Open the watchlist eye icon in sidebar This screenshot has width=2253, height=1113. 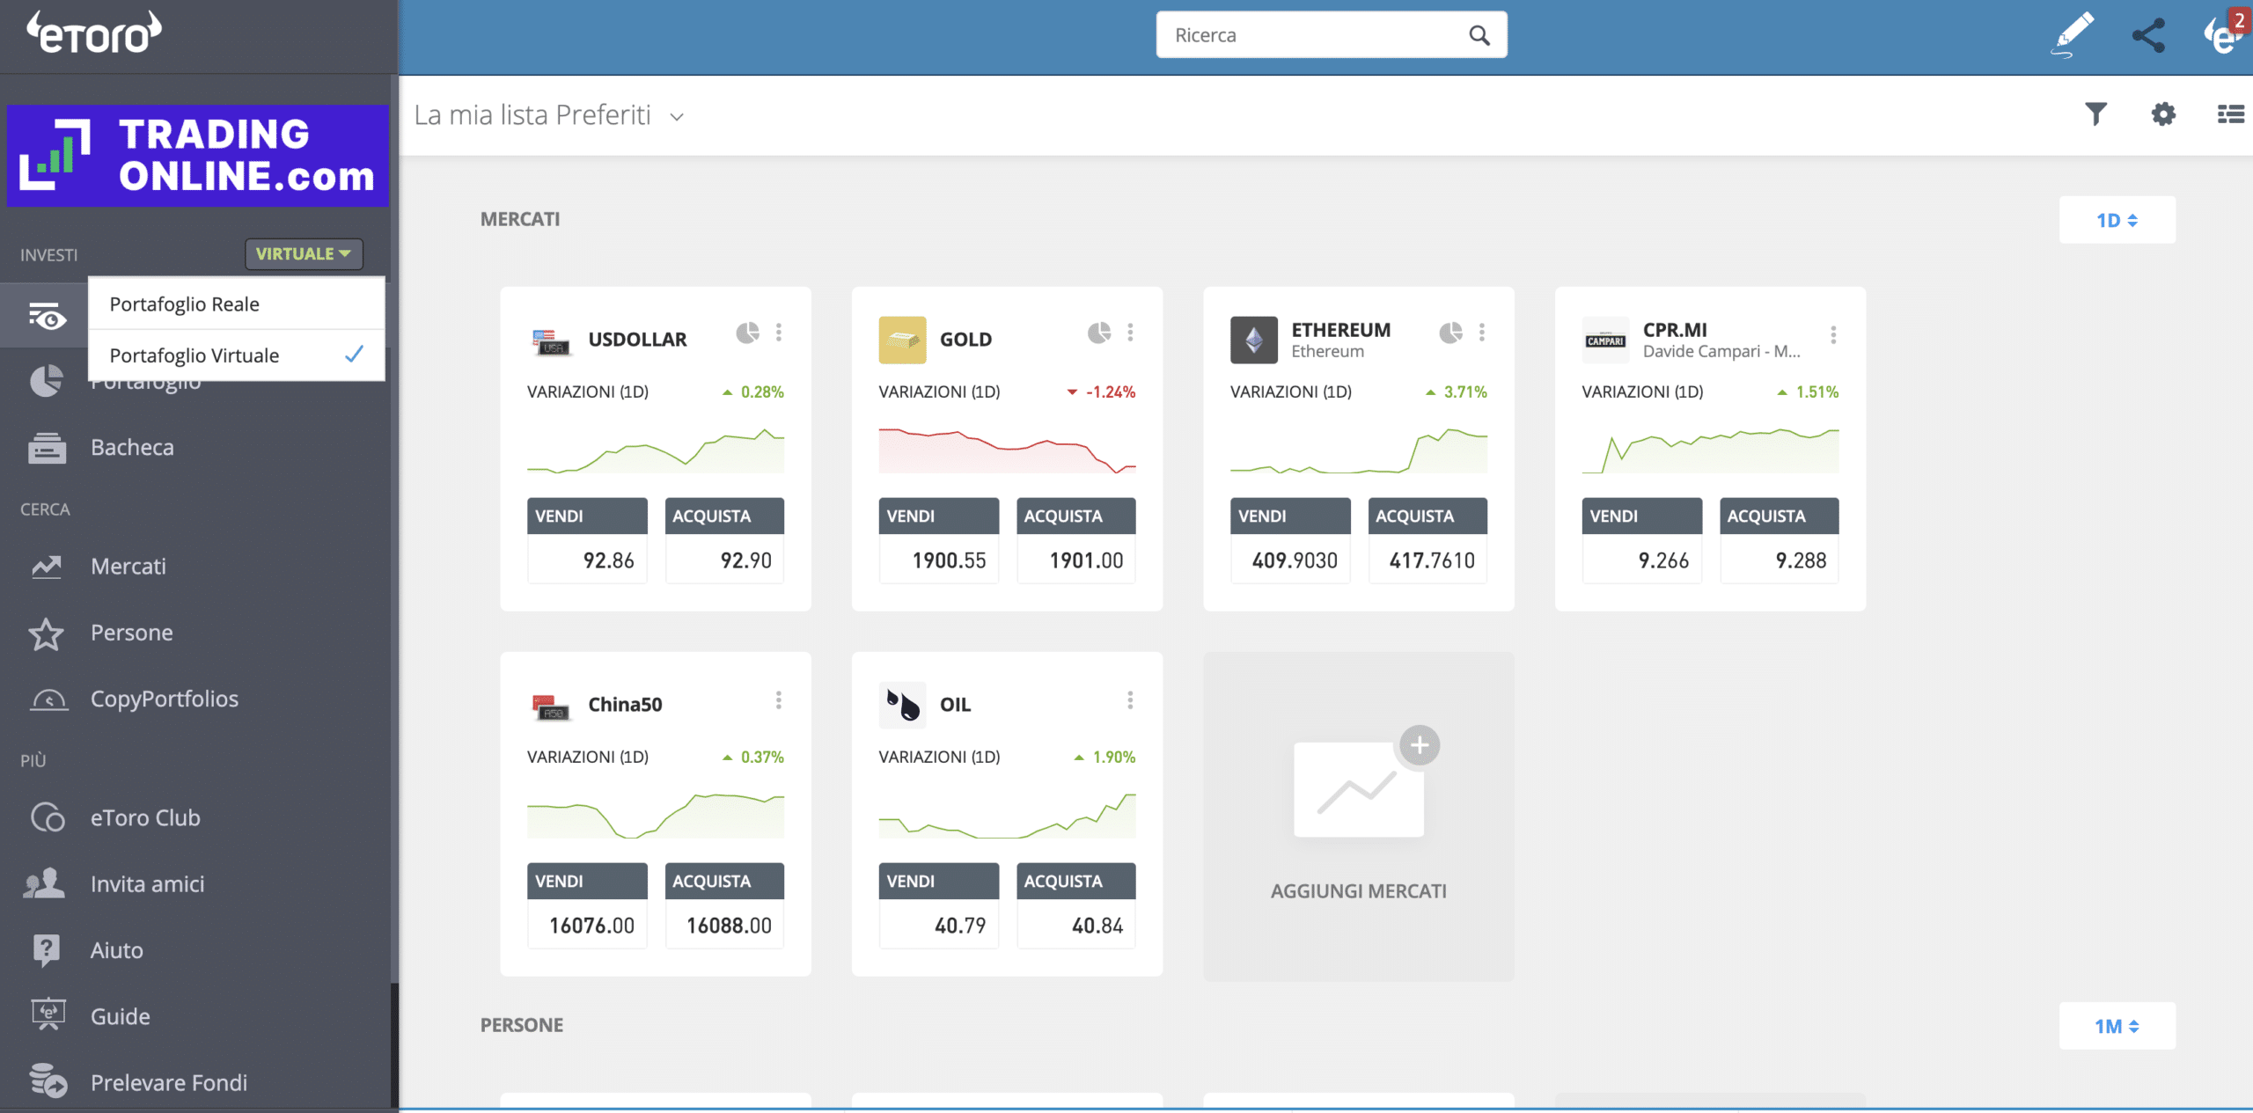tap(47, 315)
